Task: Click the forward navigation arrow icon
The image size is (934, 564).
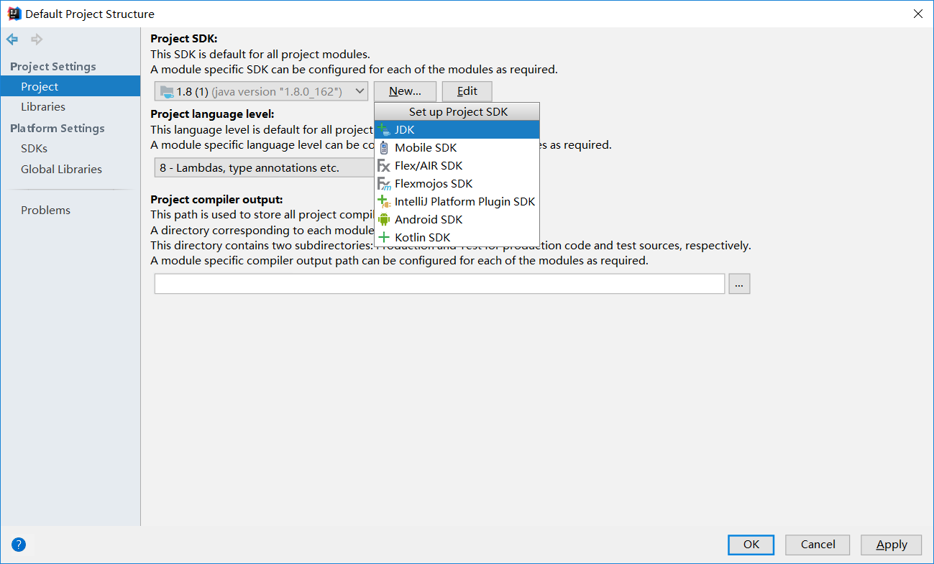Action: tap(36, 40)
